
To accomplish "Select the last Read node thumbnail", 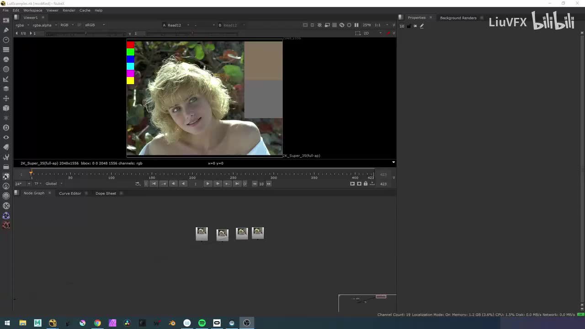I will tap(258, 233).
